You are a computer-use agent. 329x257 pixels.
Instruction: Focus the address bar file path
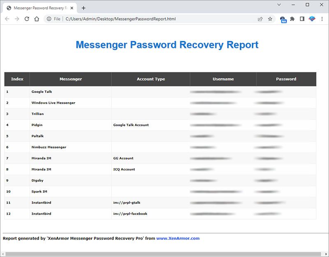120,19
